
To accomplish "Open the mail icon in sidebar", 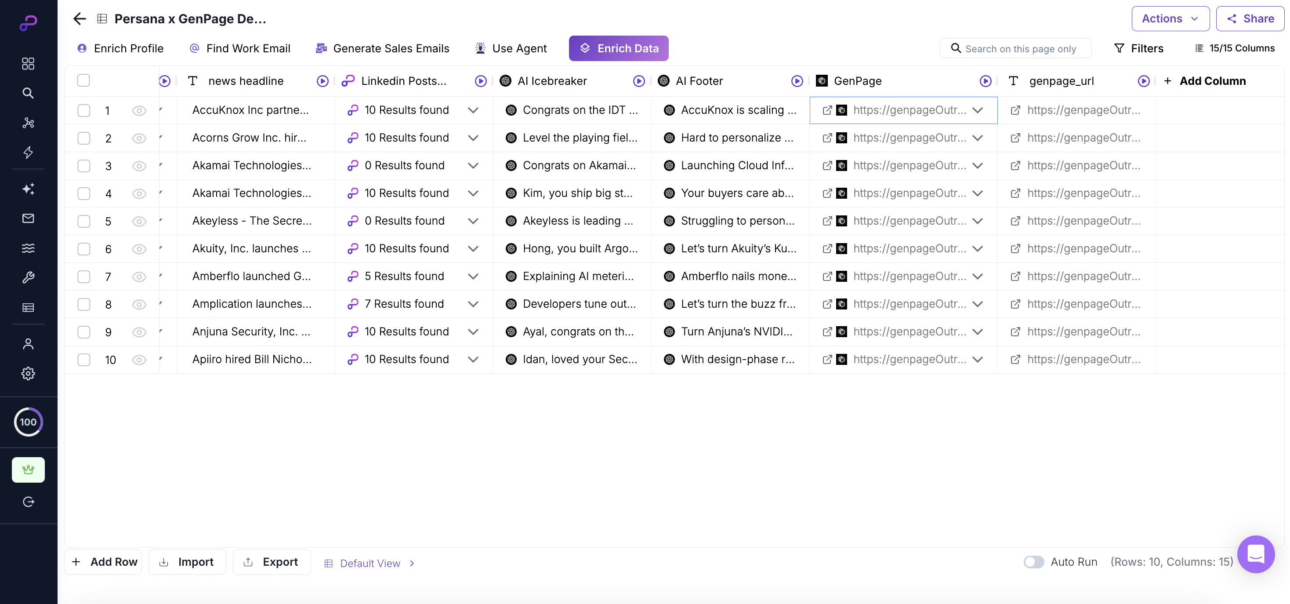I will tap(28, 218).
